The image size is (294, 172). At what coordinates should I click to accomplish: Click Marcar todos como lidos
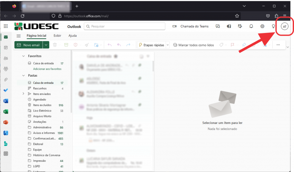pyautogui.click(x=193, y=45)
